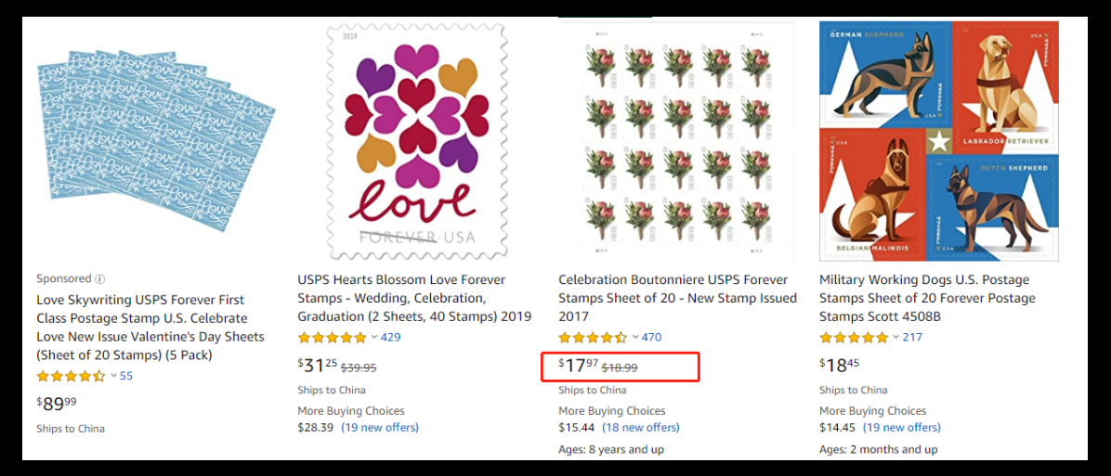Click star rating of Celebration Boutonniere stamps
The image size is (1111, 476).
(x=593, y=337)
